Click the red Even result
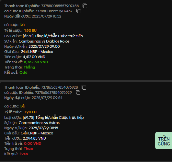Image resolution: width=172 pixels, height=162 pixels. click(x=24, y=154)
